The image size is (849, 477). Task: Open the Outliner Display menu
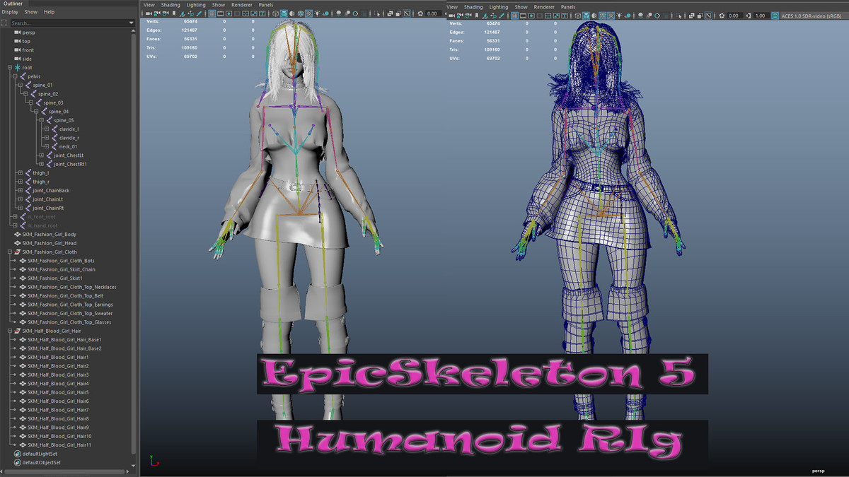pyautogui.click(x=9, y=12)
